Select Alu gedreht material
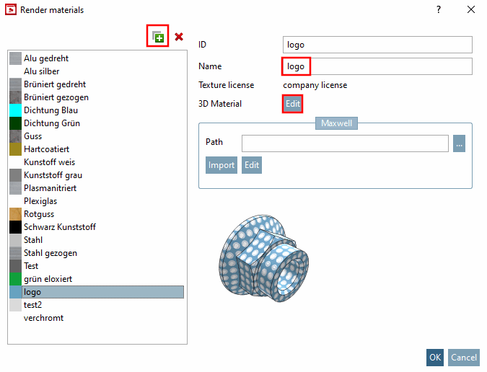The image size is (487, 372). (97, 58)
